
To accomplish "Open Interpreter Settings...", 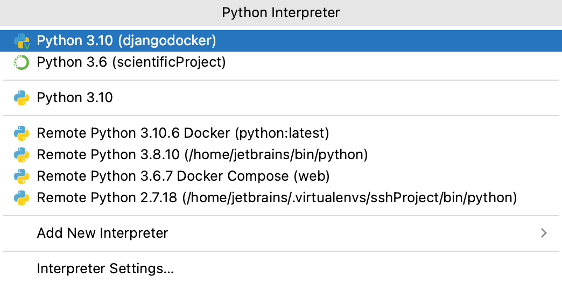I will (281, 268).
